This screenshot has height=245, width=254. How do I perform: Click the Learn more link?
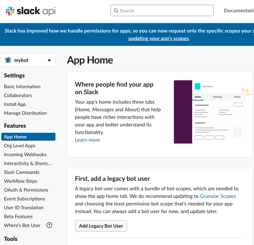pos(87,140)
